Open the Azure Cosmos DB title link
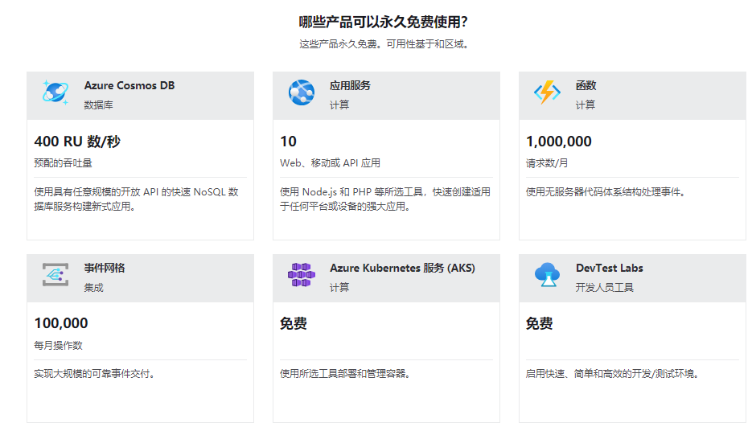The width and height of the screenshot is (752, 431). [129, 85]
